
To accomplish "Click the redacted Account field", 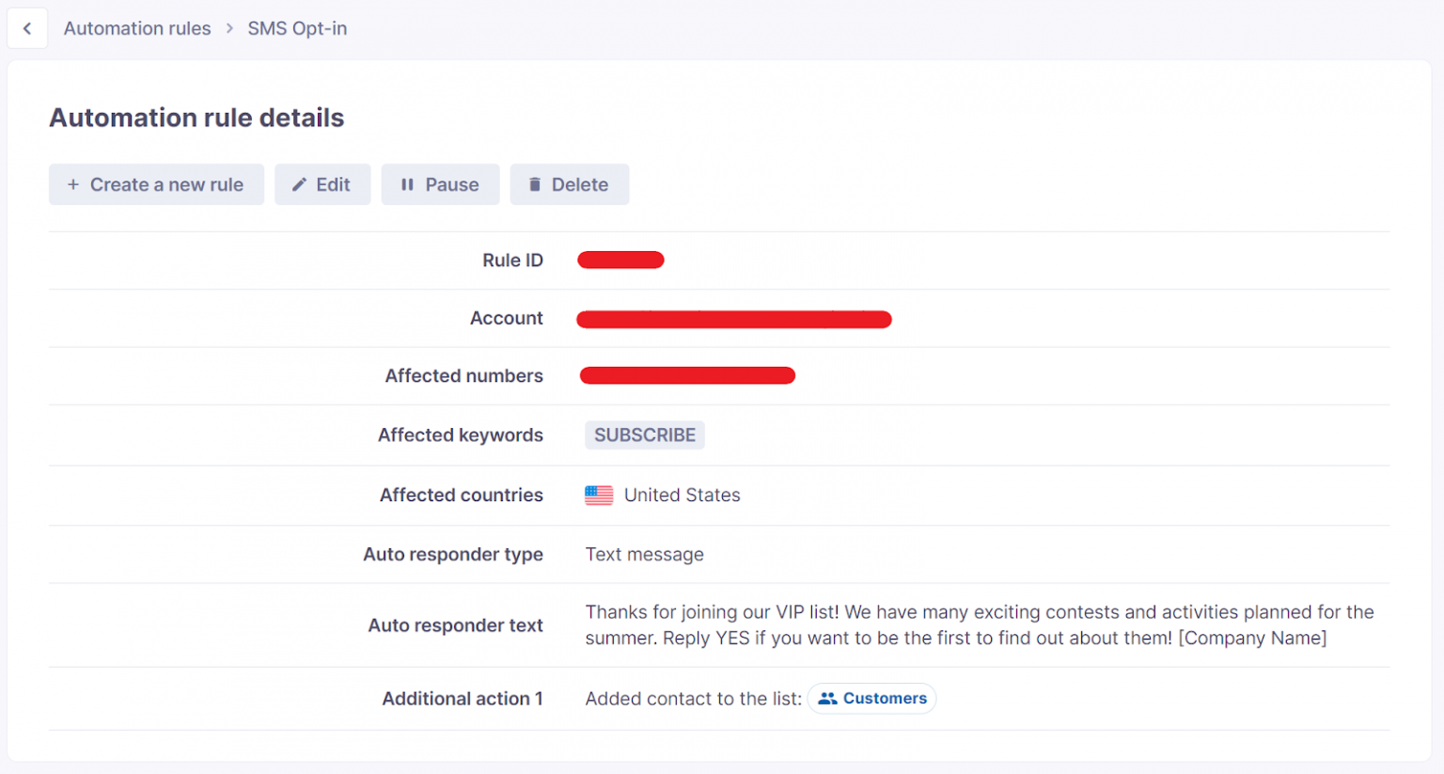I will coord(734,319).
